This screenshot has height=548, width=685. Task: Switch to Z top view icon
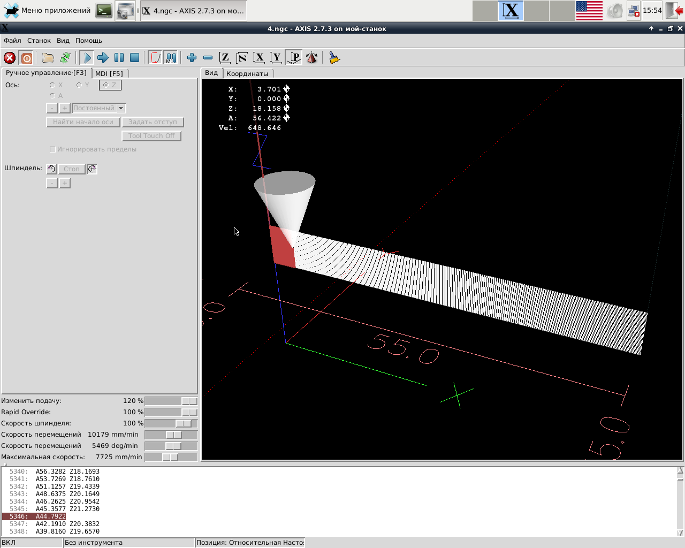(225, 58)
